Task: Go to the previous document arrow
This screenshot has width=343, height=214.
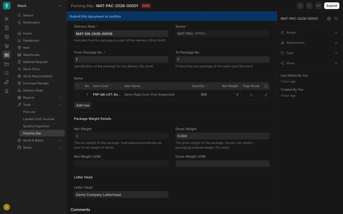Action: click(x=300, y=6)
